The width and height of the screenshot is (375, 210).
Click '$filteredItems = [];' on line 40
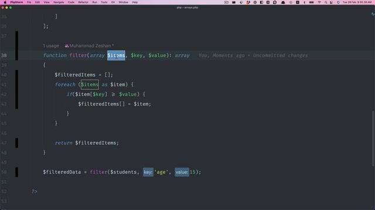tap(84, 75)
